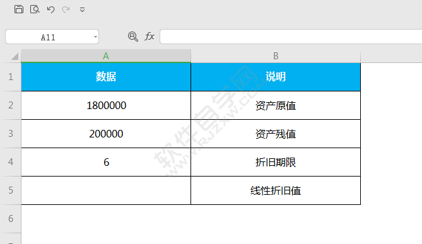This screenshot has height=244, width=422.
Task: Select row 1 header
Action: [11, 77]
